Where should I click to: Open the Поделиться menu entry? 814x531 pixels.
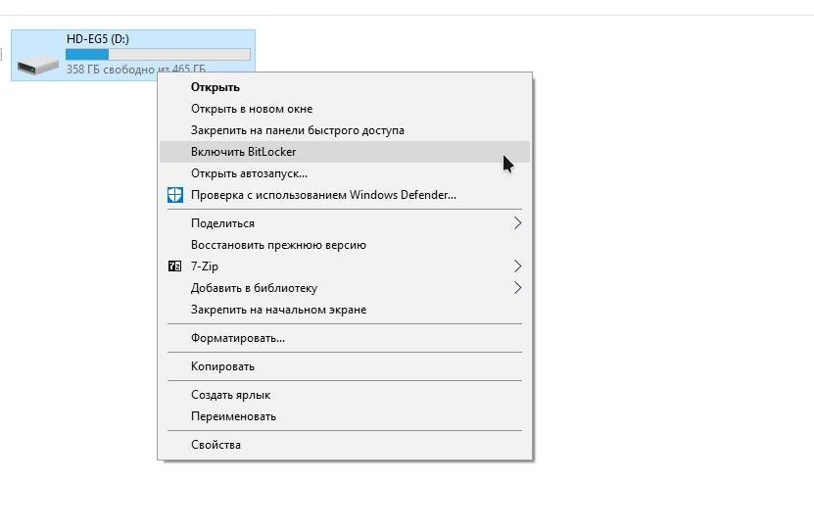coord(345,223)
